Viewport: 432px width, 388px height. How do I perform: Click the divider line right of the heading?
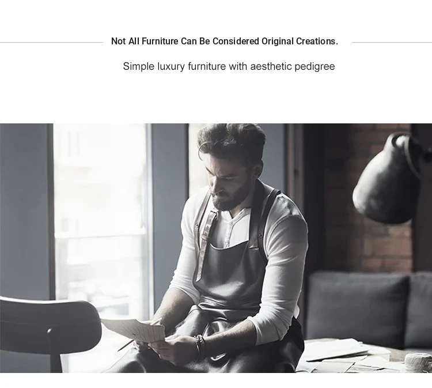tap(392, 43)
